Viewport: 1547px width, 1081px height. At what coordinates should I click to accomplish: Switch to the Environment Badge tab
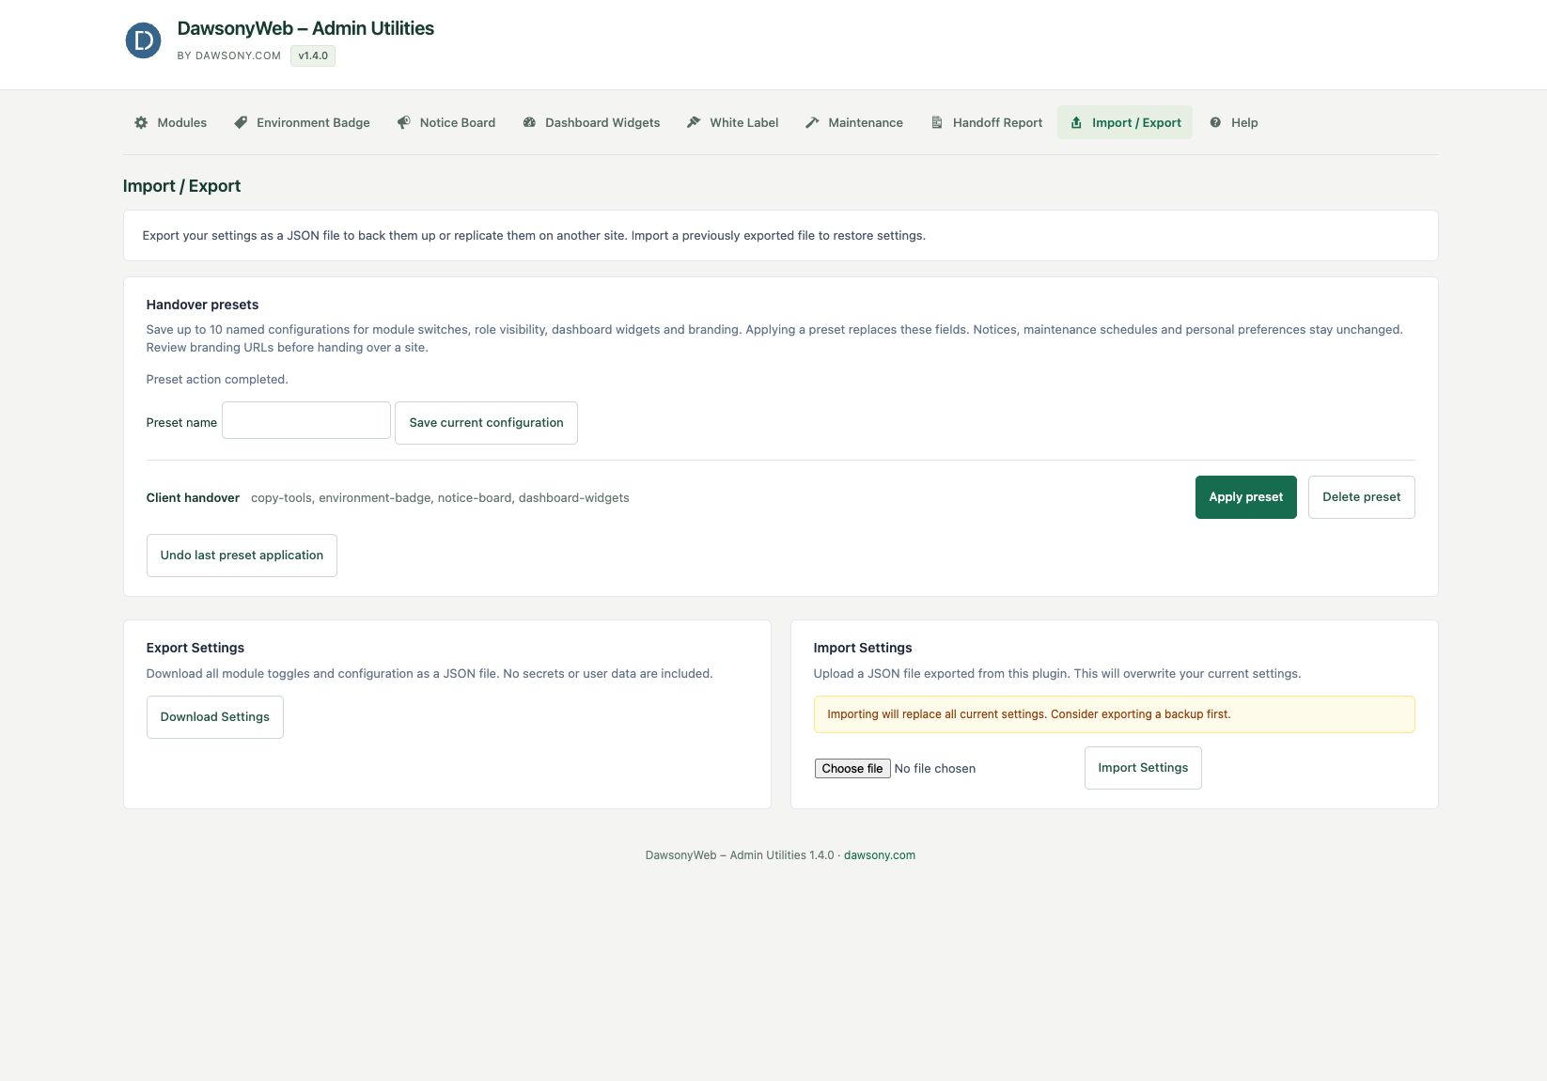[302, 122]
